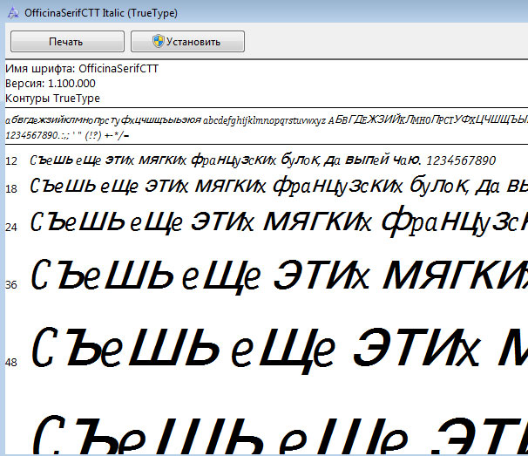
Task: Click the Установить button
Action: click(187, 42)
